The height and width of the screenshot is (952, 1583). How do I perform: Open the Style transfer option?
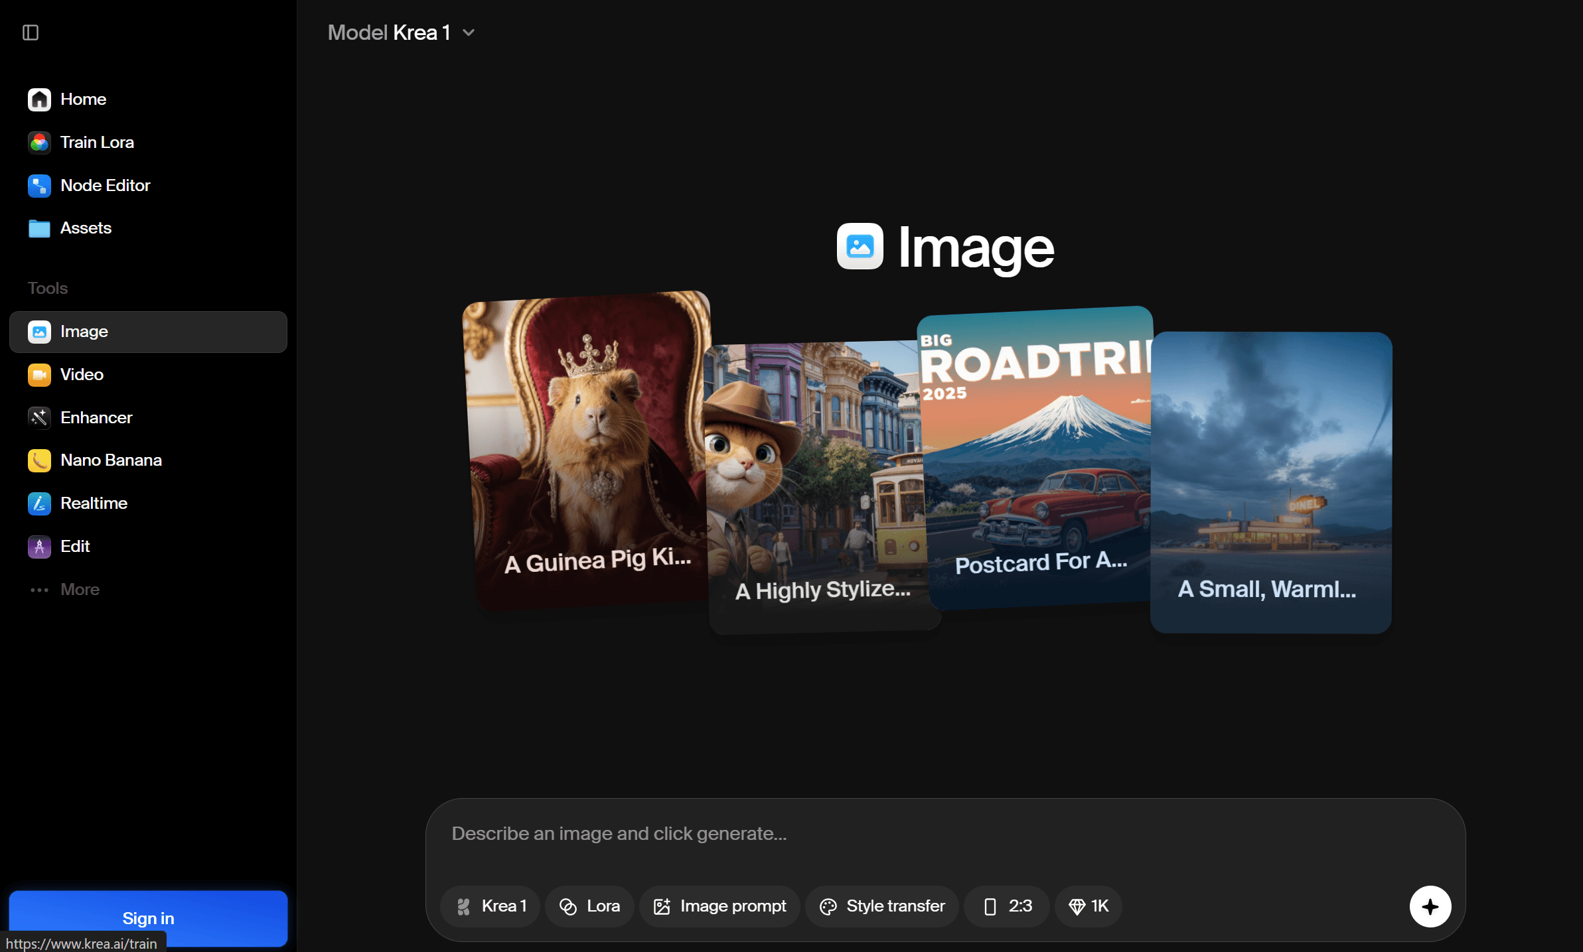882,906
